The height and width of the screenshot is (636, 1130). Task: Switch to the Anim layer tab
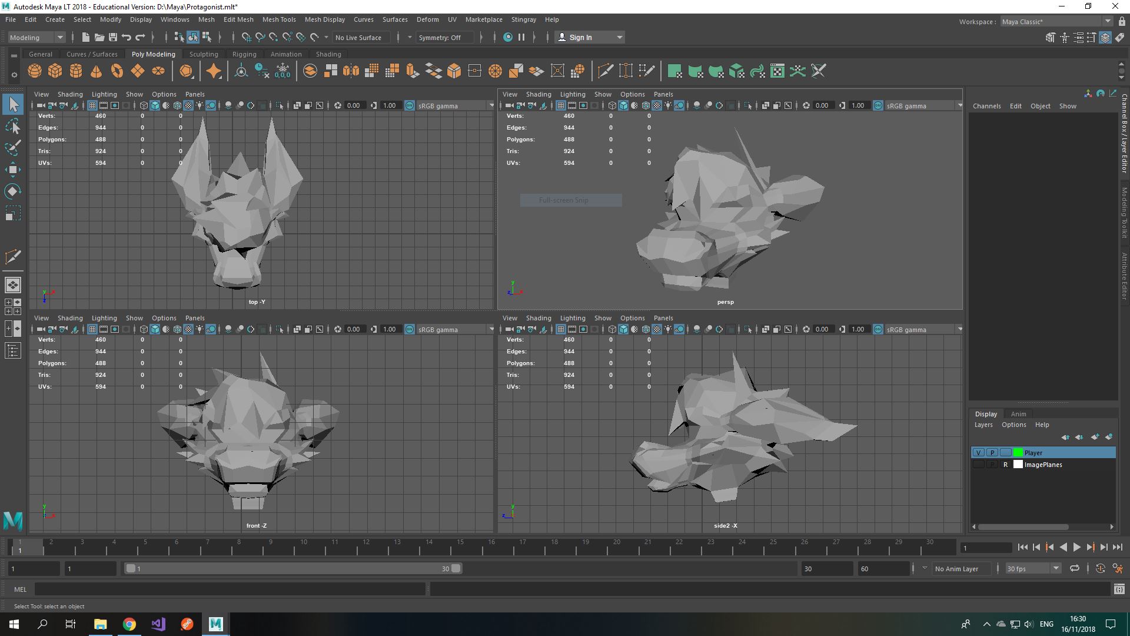[1018, 414]
